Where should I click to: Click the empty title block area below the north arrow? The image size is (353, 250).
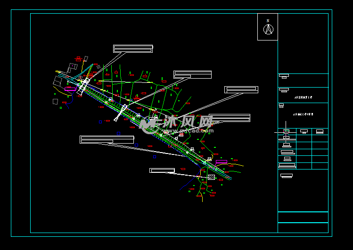(303, 56)
